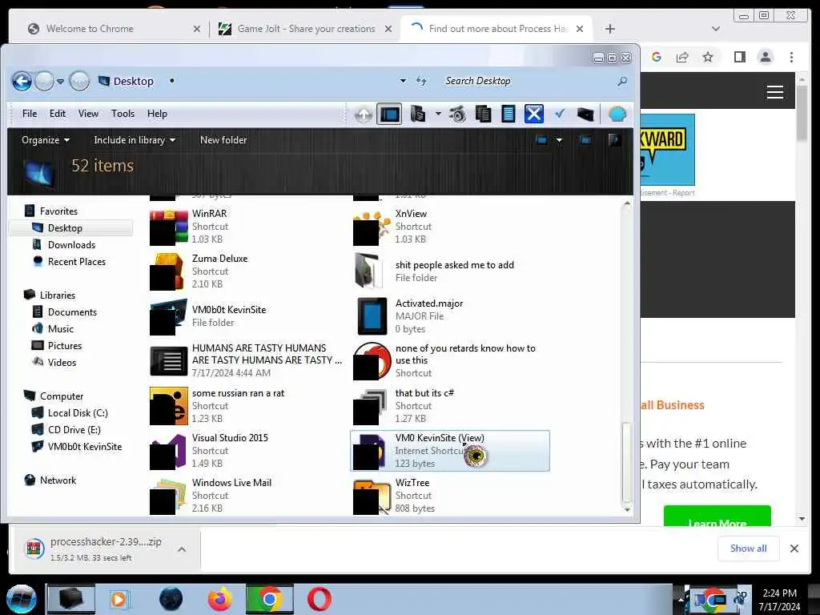Open the File menu
The image size is (820, 615).
pyautogui.click(x=30, y=114)
